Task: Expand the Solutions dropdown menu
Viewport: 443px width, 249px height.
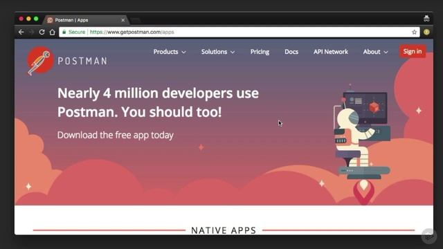Action: (x=218, y=52)
